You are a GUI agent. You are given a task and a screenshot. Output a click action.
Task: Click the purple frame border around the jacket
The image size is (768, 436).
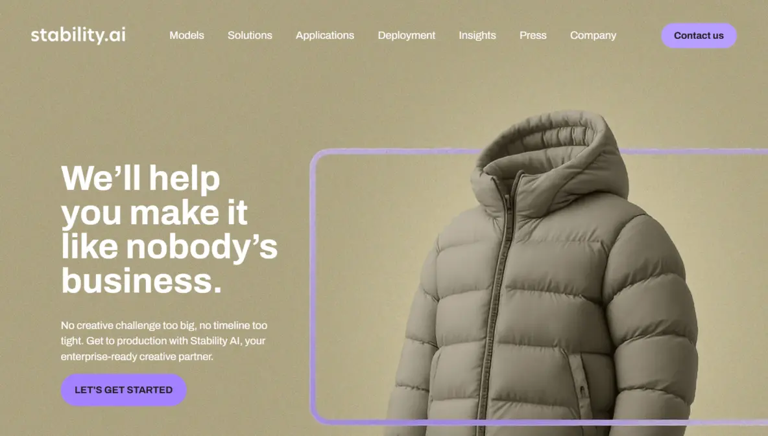click(313, 284)
